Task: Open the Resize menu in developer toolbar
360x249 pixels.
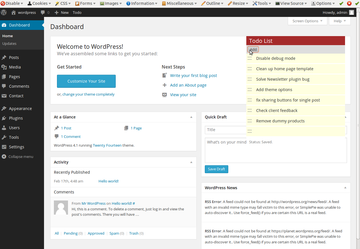Action: (x=238, y=3)
